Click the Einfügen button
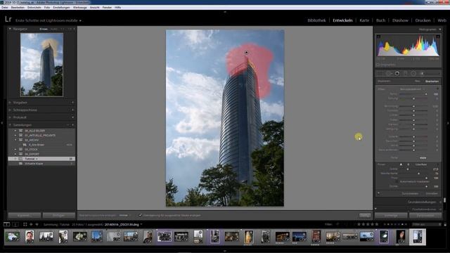 59,216
